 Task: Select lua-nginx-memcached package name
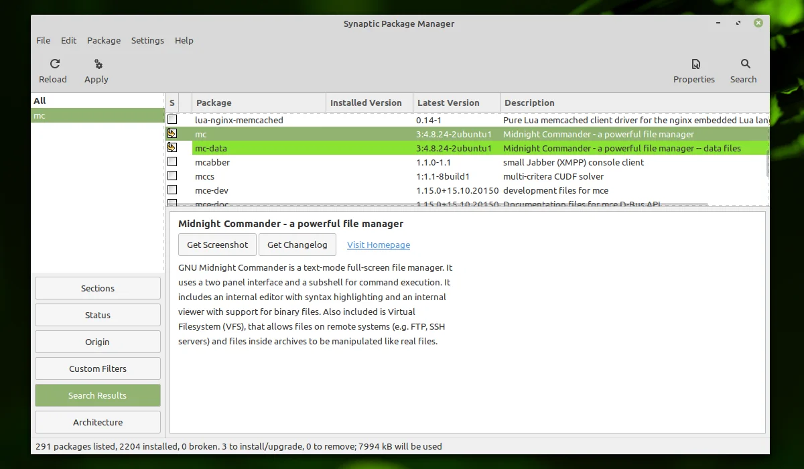239,120
